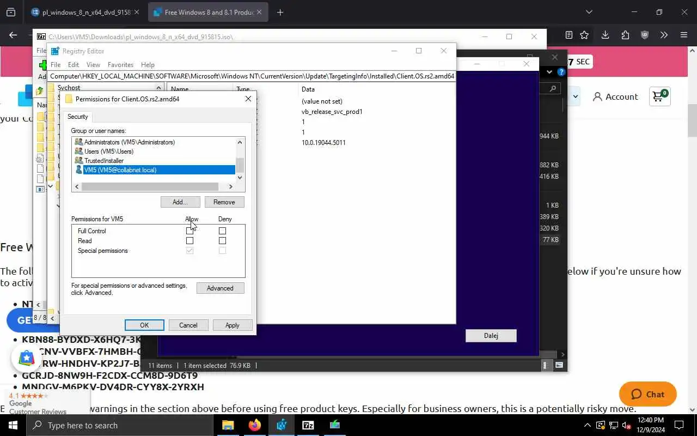This screenshot has width=697, height=436.
Task: Show hidden system tray icons
Action: click(587, 425)
